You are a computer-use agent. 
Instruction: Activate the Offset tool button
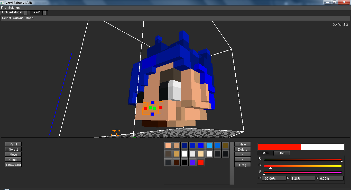(13, 160)
